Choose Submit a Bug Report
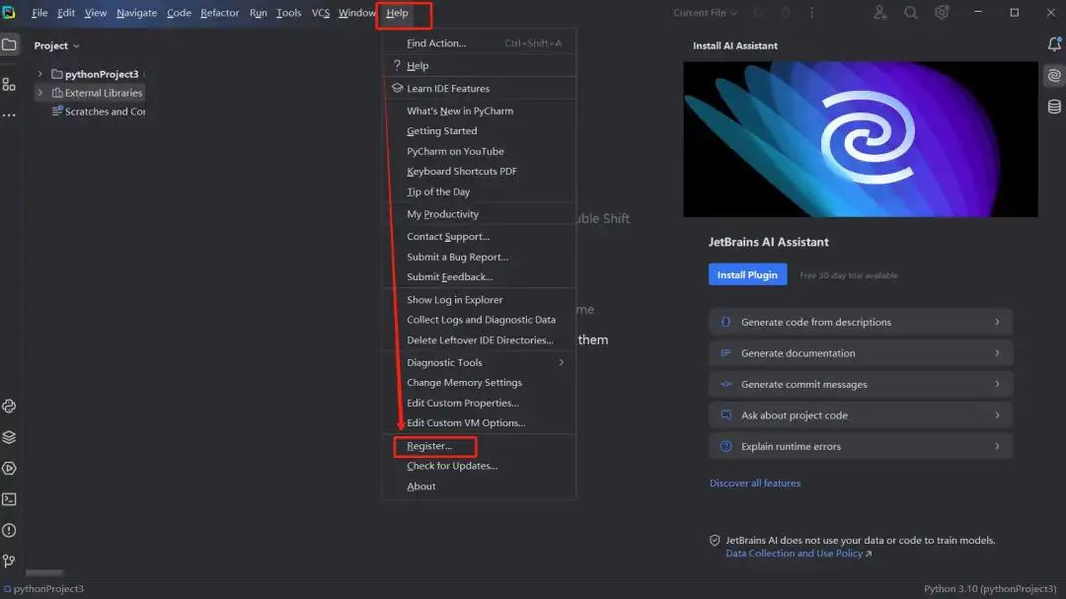This screenshot has height=599, width=1066. (480, 257)
